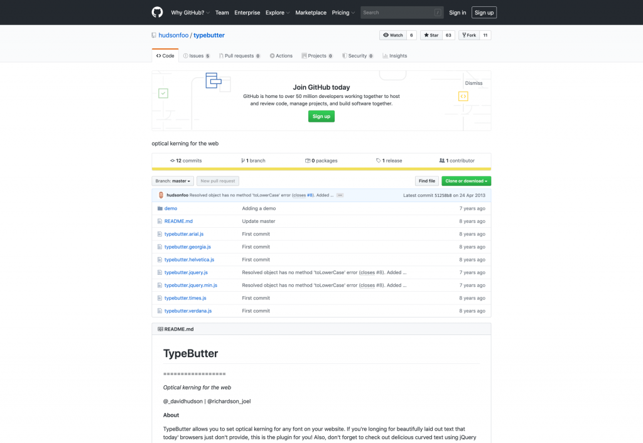Open the 12 commits link

(x=186, y=161)
